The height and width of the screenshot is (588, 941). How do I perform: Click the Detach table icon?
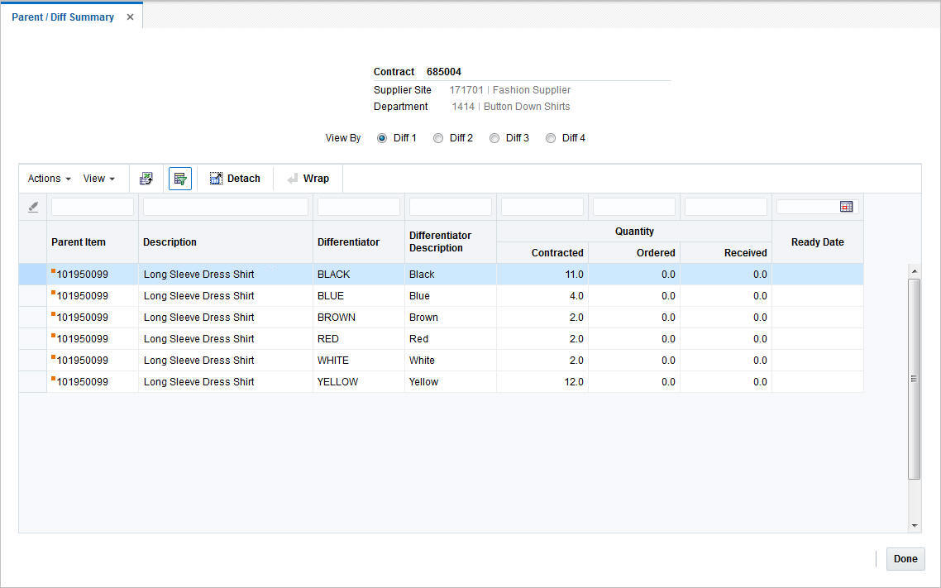235,178
